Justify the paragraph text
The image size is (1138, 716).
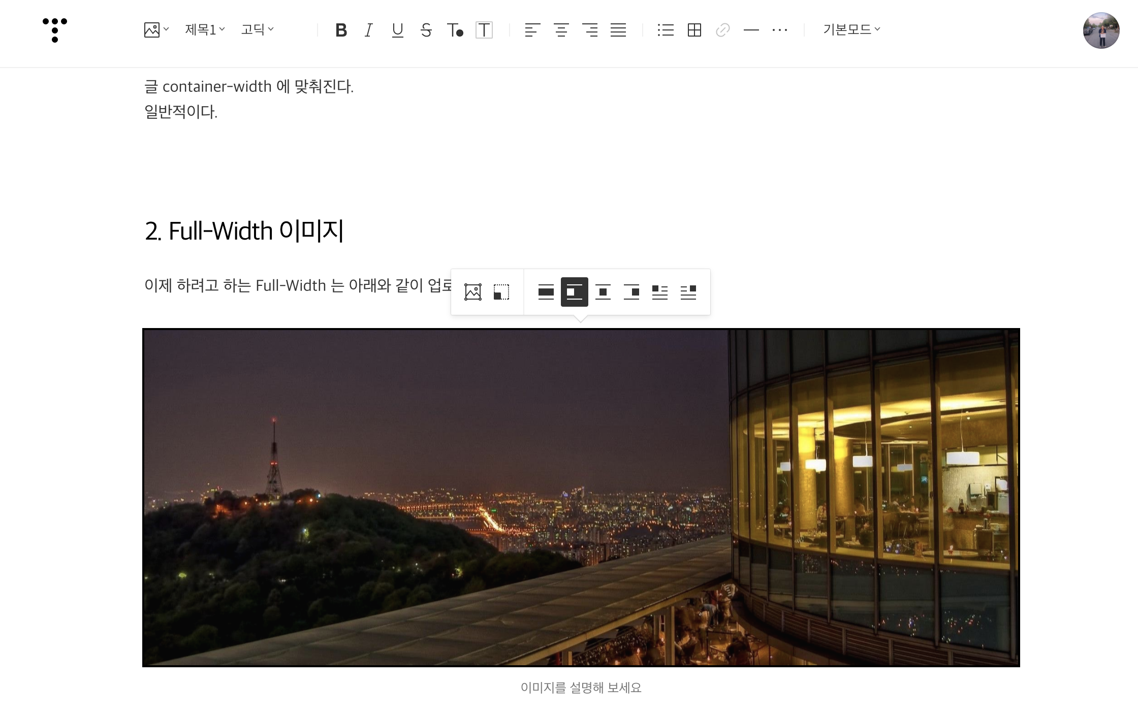[618, 30]
